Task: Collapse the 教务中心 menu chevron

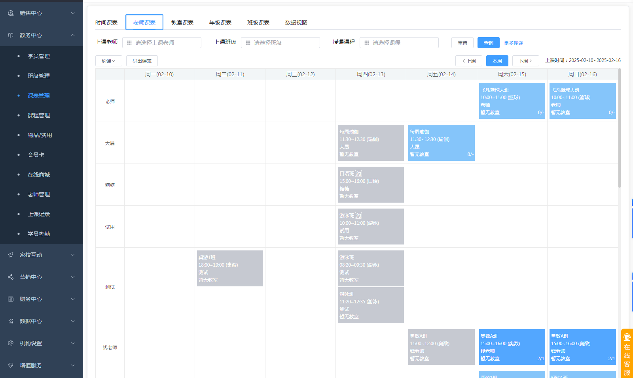Action: click(x=73, y=35)
